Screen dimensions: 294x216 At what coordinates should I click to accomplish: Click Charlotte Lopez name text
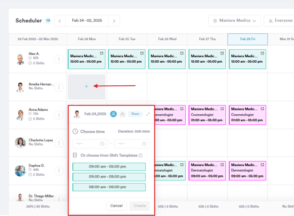click(x=41, y=140)
